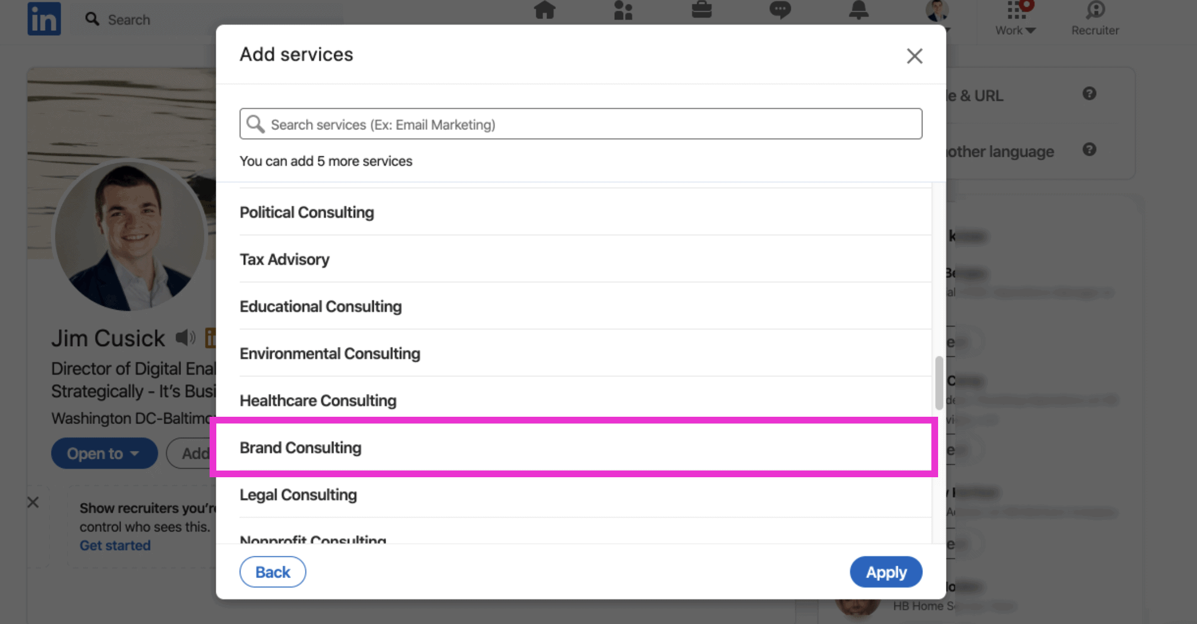Click the services list scrollbar thumb
This screenshot has height=624, width=1197.
[939, 383]
